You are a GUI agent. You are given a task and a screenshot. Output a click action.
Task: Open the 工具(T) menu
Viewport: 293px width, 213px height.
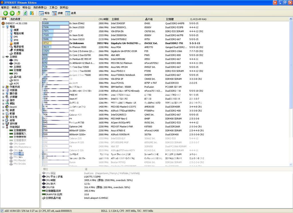(x=53, y=7)
